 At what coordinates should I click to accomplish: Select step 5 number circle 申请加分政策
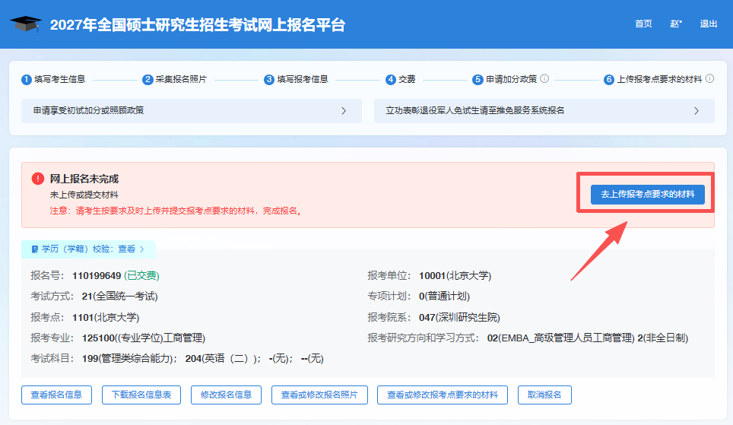coord(478,80)
